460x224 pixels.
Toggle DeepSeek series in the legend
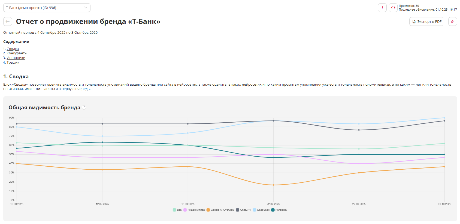pos(261,210)
